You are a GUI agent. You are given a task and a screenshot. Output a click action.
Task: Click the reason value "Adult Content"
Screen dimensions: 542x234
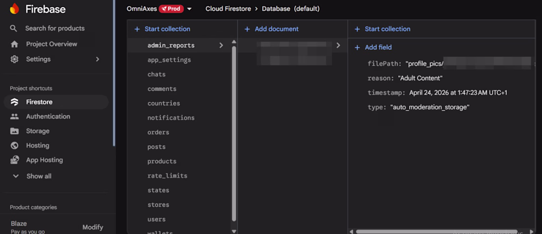click(420, 78)
